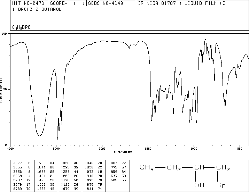The height and width of the screenshot is (192, 249).
Task: Select the WAVENUMBER axis title
Action: (125, 152)
